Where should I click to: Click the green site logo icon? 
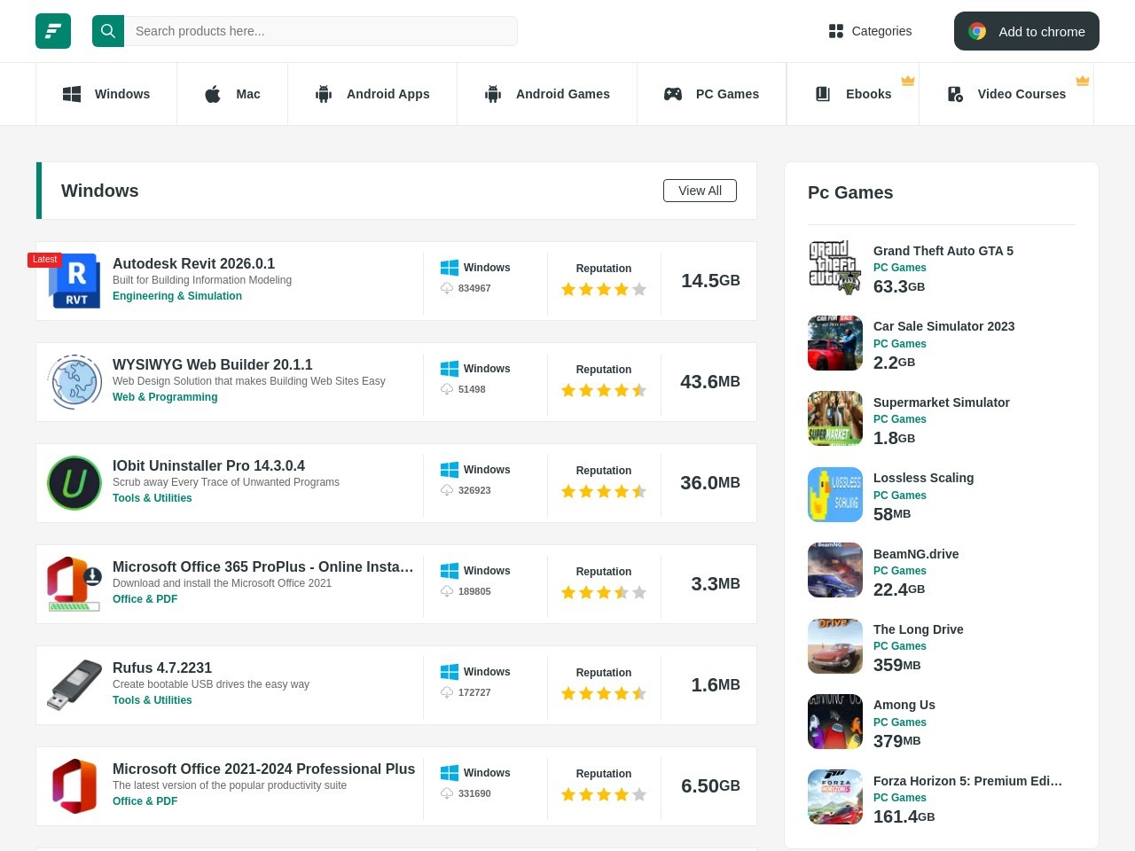[53, 31]
